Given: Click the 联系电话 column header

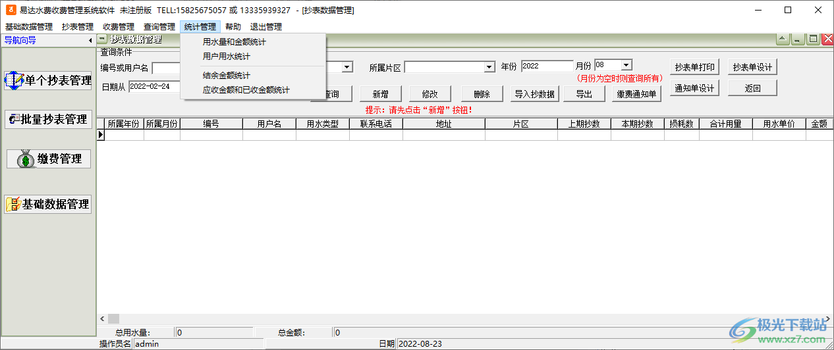Looking at the screenshot, I should pyautogui.click(x=376, y=124).
